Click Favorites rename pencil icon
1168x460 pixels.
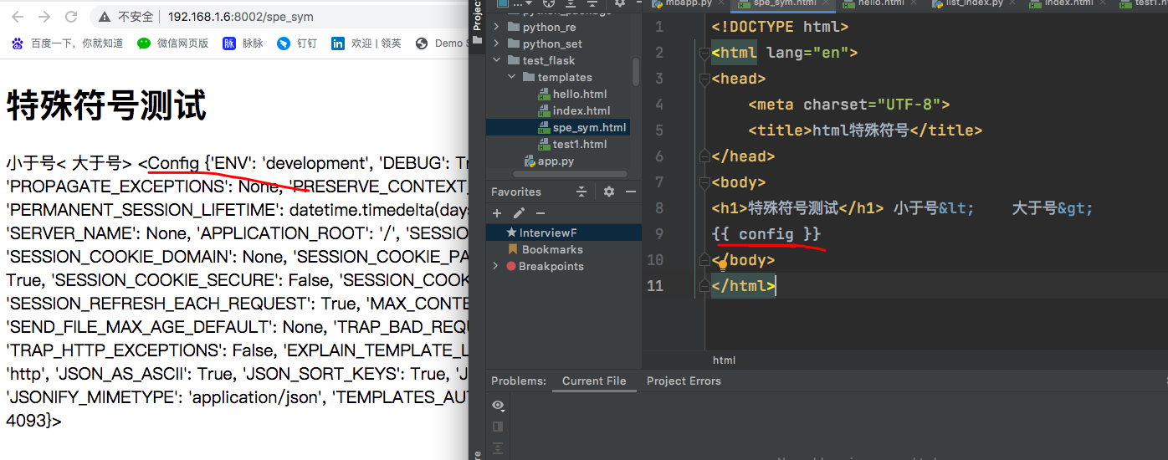pyautogui.click(x=519, y=213)
